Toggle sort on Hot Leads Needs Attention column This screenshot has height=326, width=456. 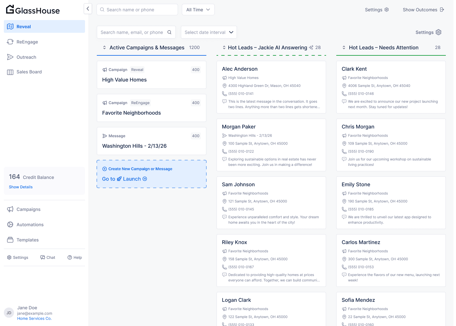point(344,47)
